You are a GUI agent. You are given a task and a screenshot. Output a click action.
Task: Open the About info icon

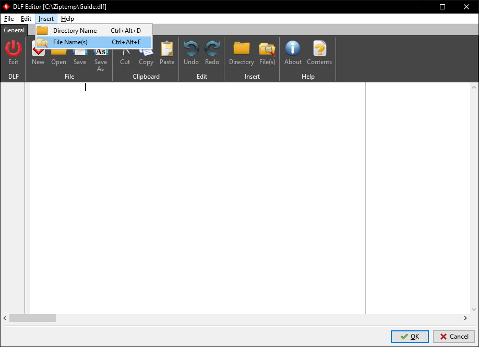coord(293,48)
